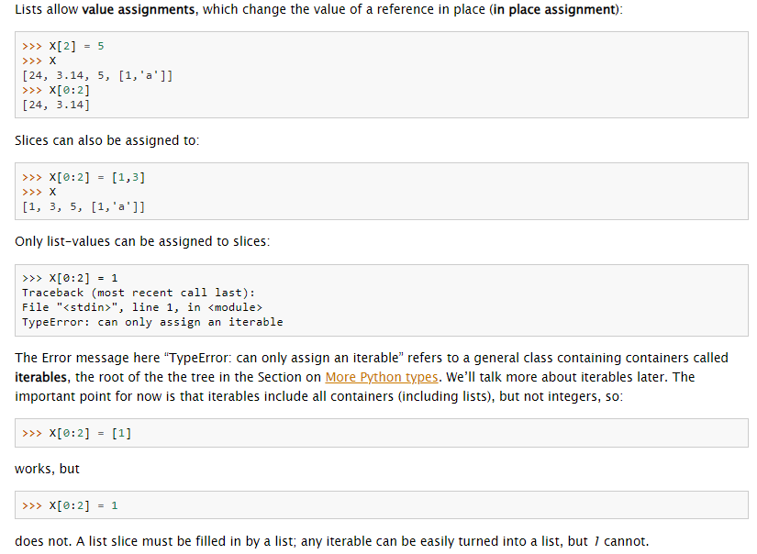Click the bold word 'iterables'
Screen dimensions: 757x554
click(x=40, y=377)
